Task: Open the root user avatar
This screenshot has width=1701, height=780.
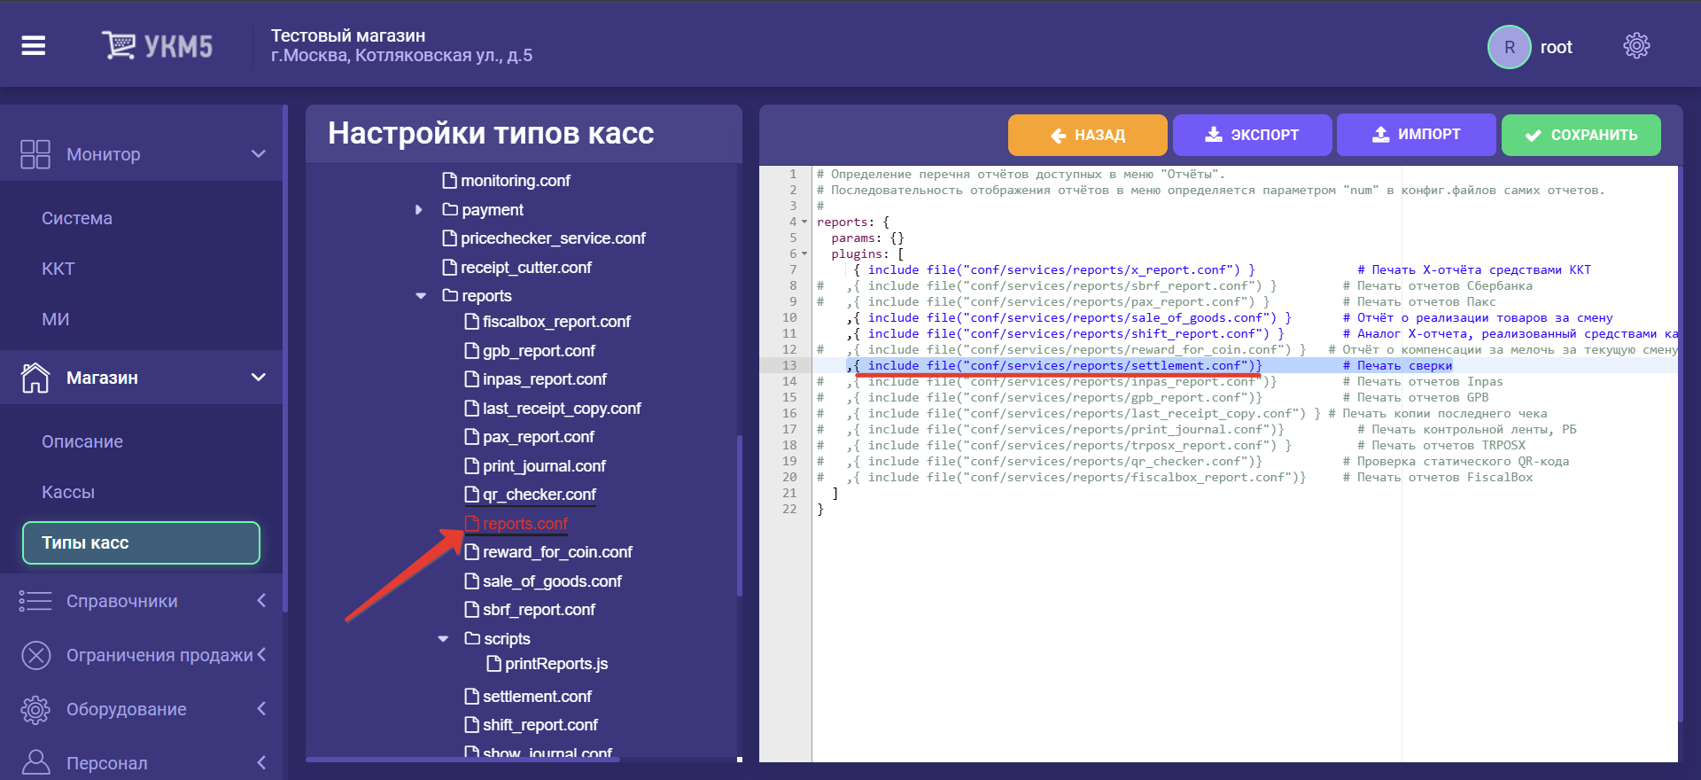Action: point(1509,47)
